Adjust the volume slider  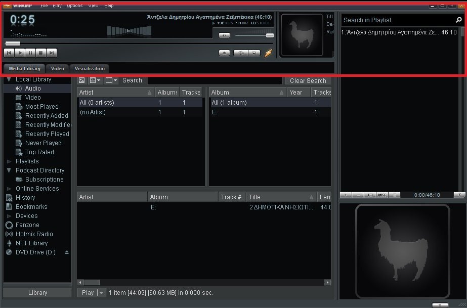[x=270, y=35]
